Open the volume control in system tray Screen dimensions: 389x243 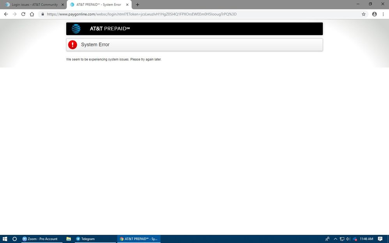(x=348, y=239)
